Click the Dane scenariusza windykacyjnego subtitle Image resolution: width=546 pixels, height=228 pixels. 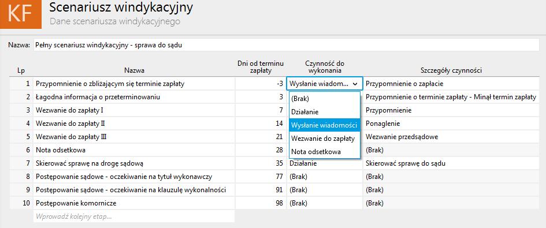[115, 21]
